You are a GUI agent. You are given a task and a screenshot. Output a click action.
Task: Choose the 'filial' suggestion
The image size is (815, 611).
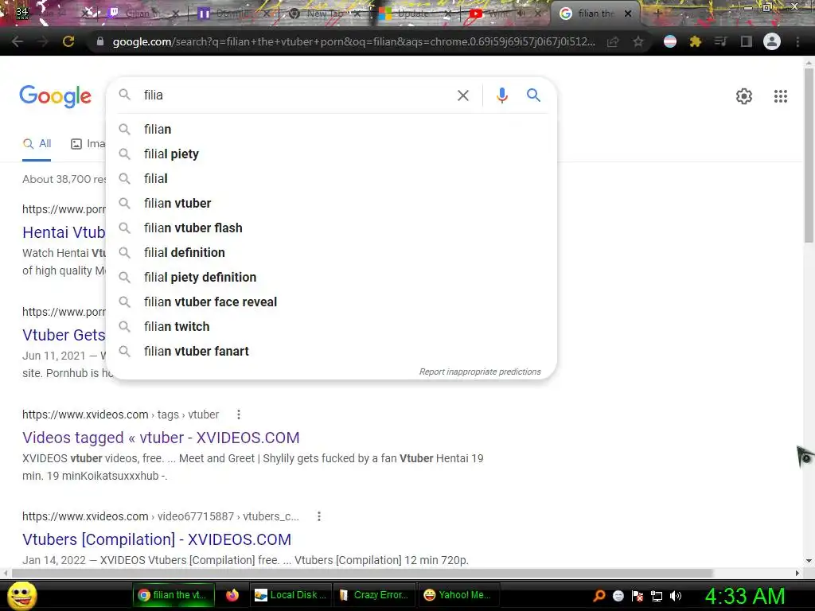tap(332, 179)
